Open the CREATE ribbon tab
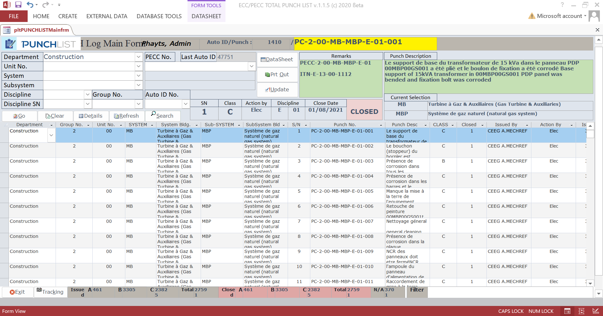 tap(68, 16)
